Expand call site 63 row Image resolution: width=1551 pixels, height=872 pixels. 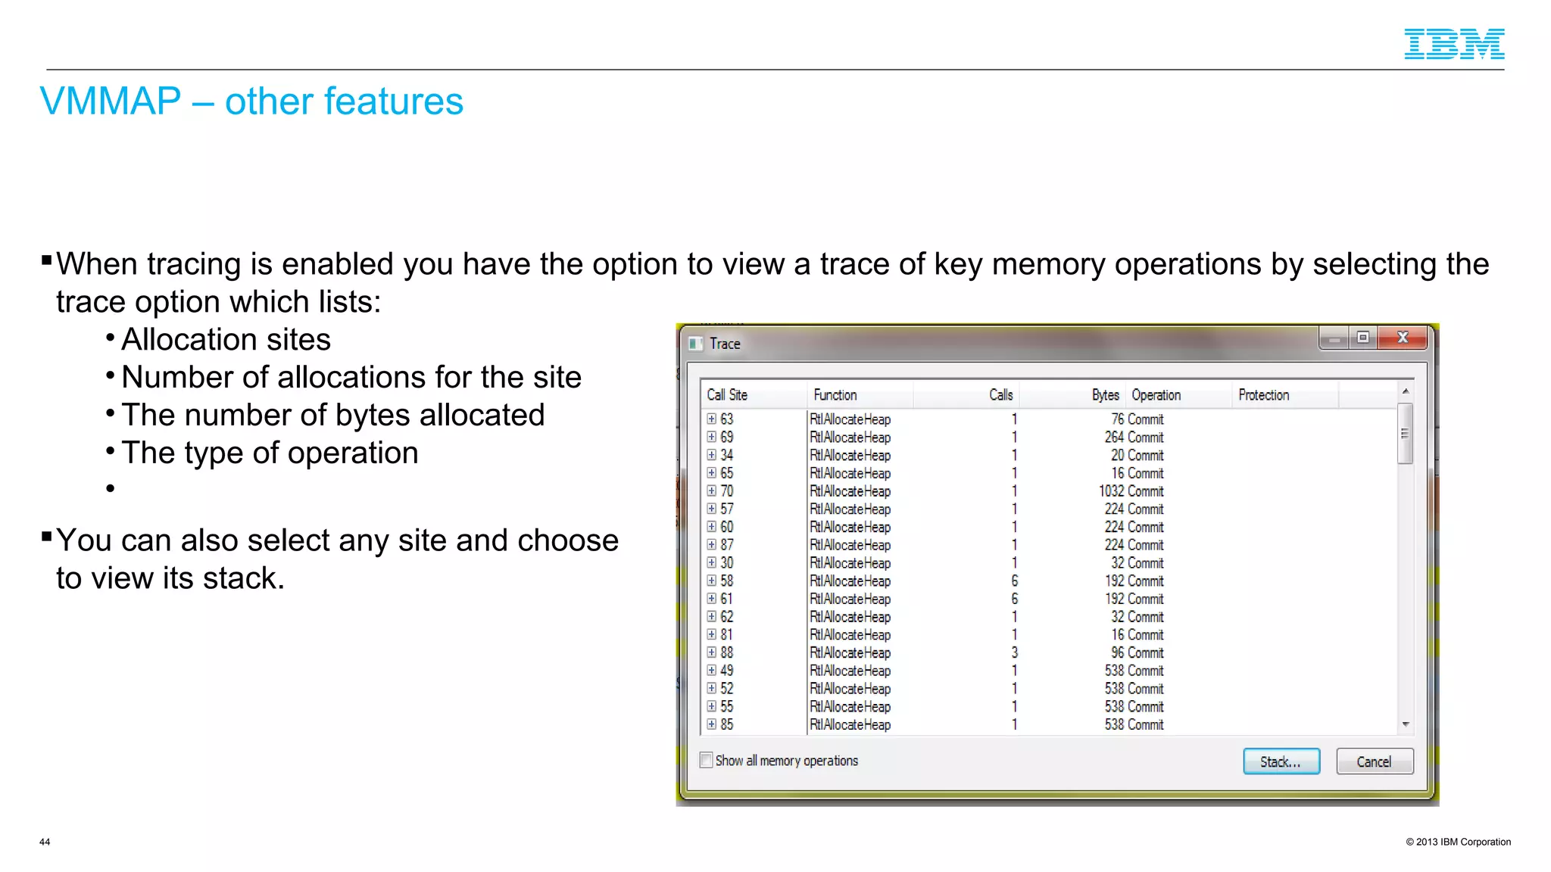click(711, 419)
